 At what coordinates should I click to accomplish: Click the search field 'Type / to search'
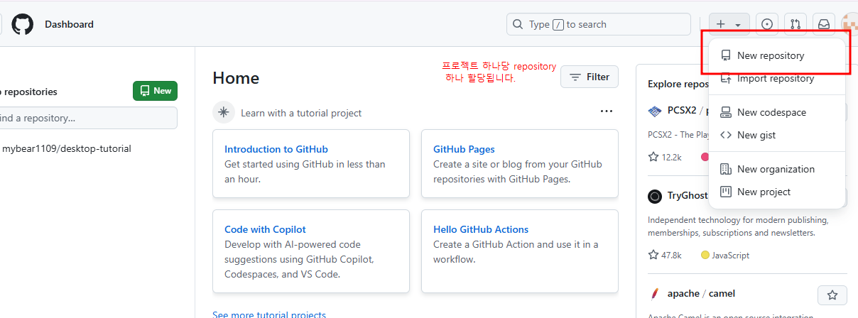tap(599, 24)
